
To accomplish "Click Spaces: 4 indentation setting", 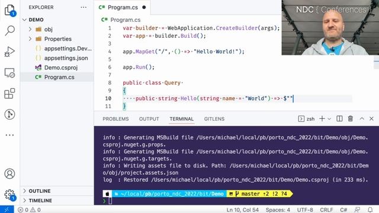I will [278, 209].
